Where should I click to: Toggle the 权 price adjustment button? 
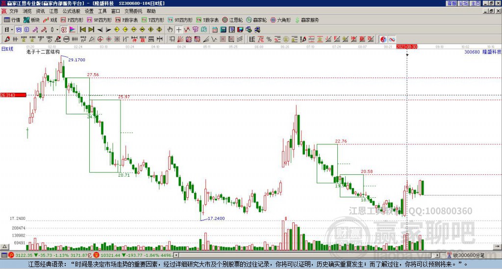pos(64,30)
